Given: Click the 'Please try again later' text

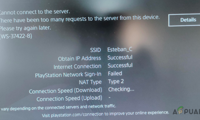Looking at the screenshot, I should pyautogui.click(x=25, y=28).
